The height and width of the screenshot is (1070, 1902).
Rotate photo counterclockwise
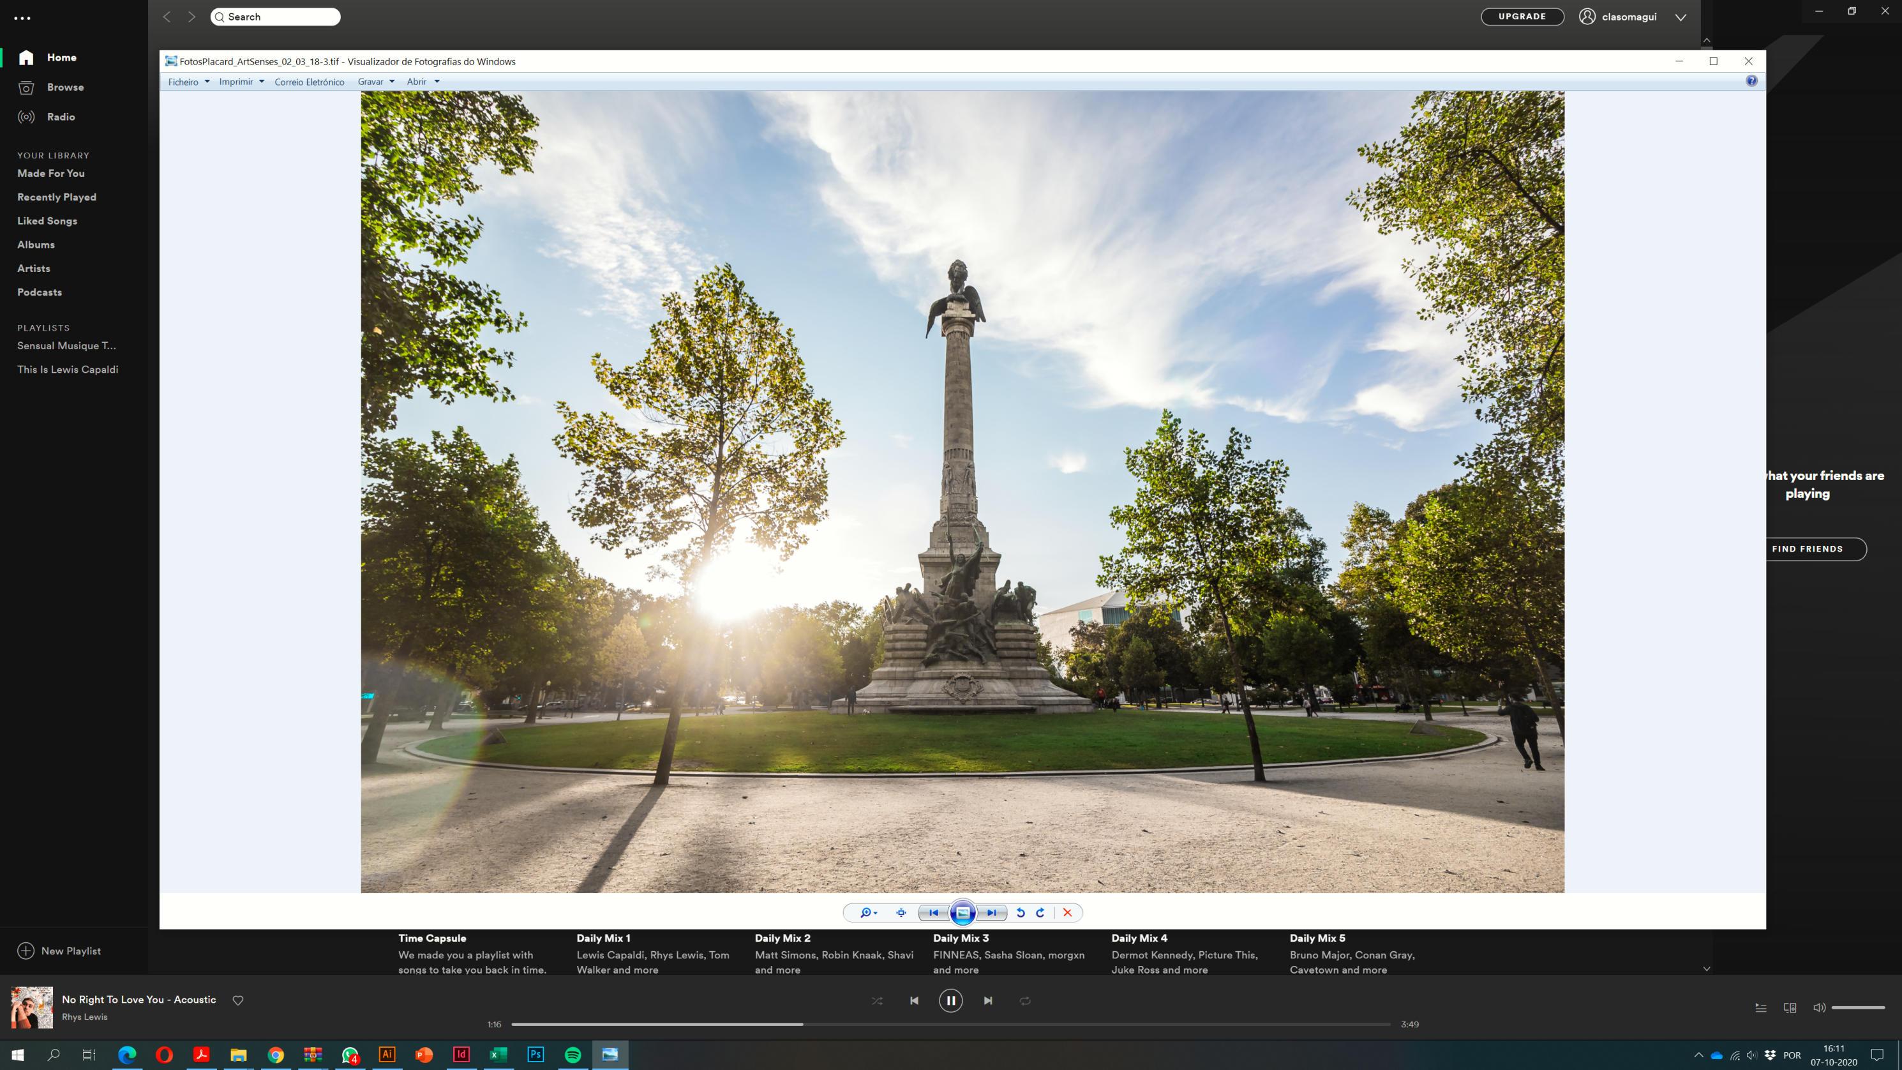tap(1021, 913)
